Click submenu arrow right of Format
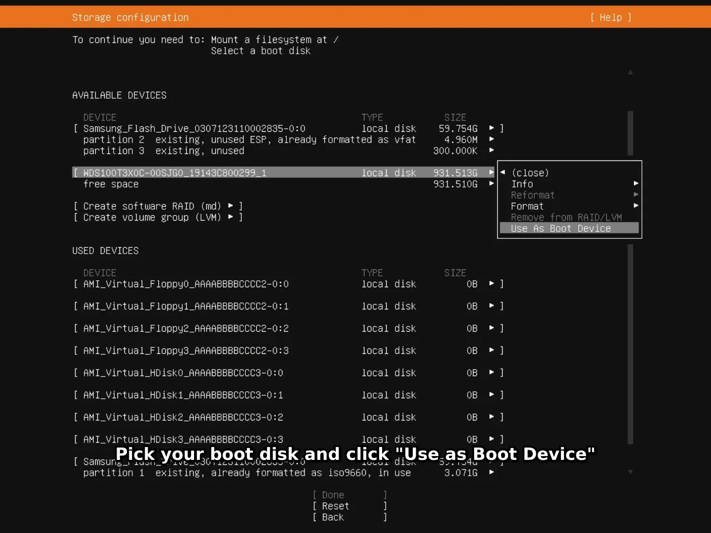 [636, 206]
